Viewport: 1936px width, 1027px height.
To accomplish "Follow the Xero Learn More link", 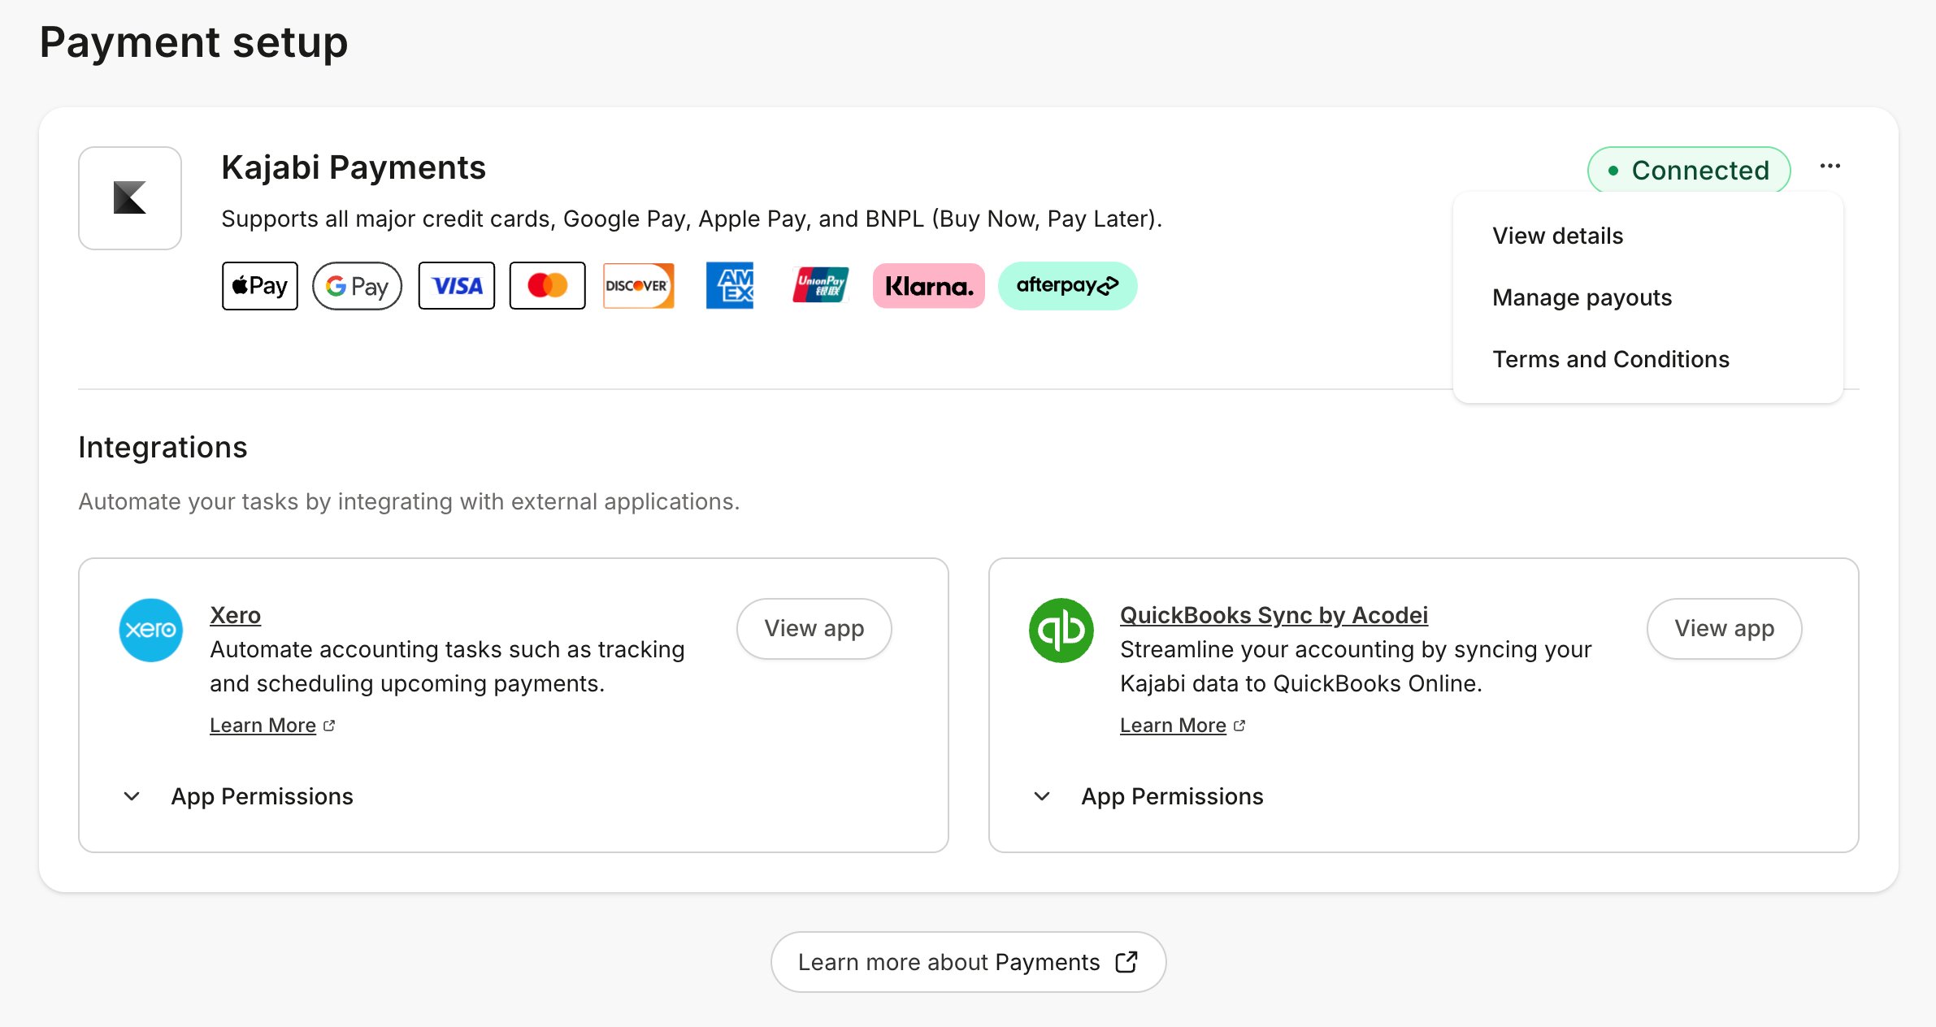I will pyautogui.click(x=263, y=726).
